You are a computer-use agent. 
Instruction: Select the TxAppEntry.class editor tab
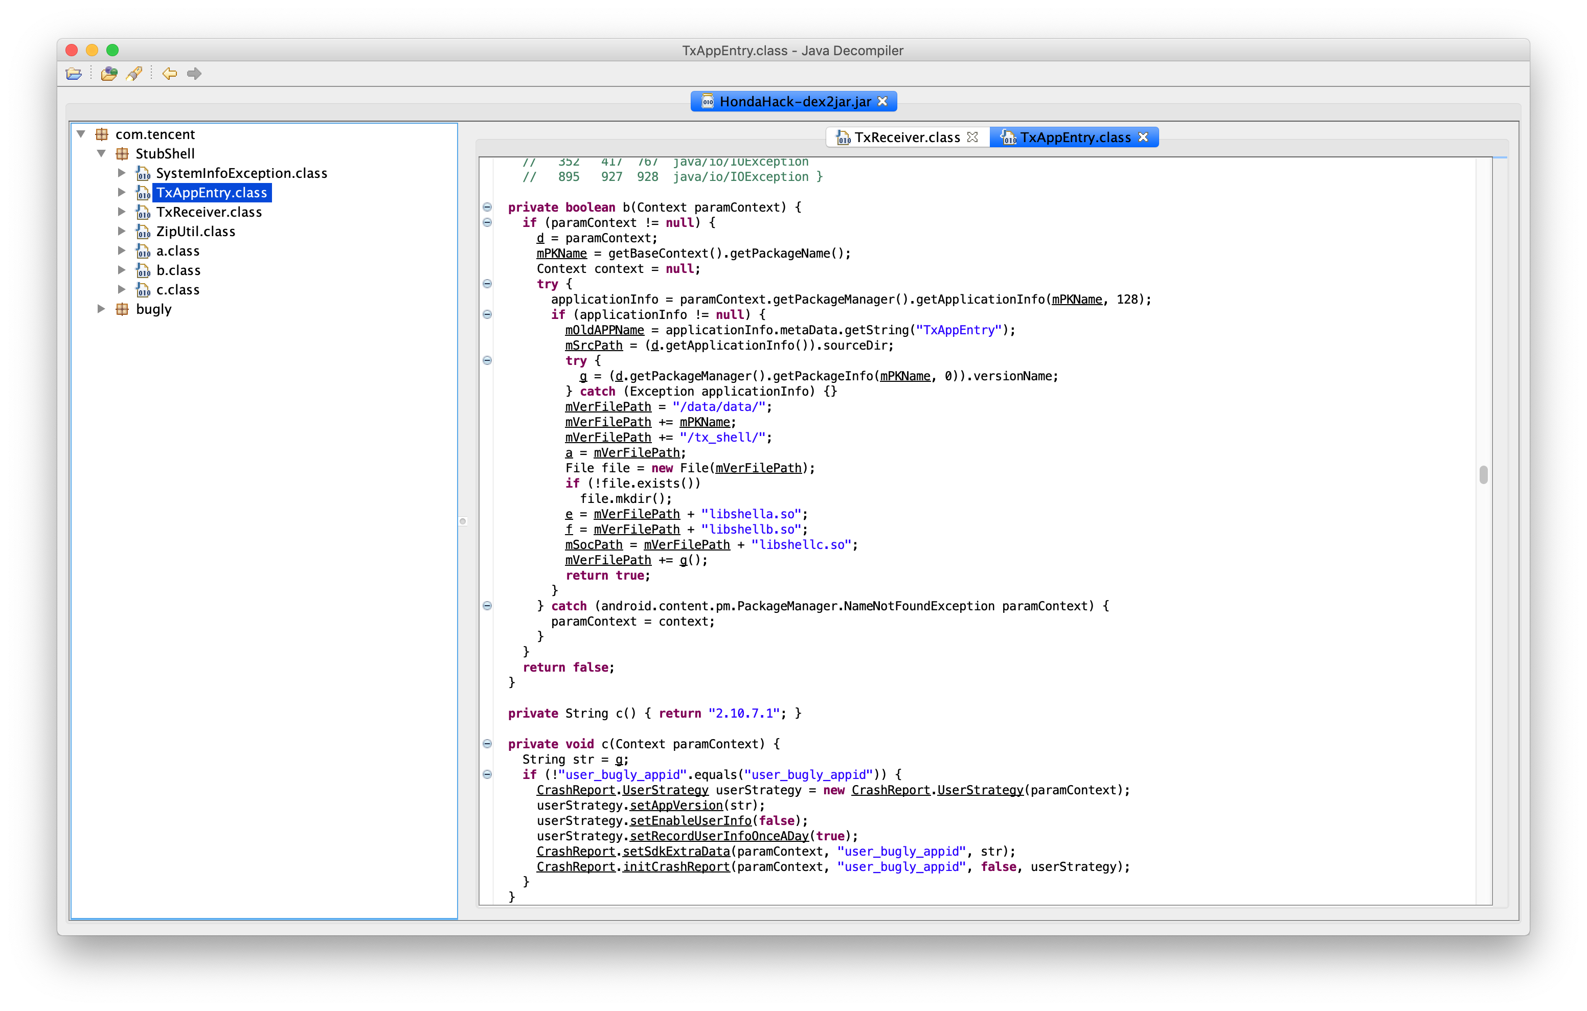(x=1074, y=137)
